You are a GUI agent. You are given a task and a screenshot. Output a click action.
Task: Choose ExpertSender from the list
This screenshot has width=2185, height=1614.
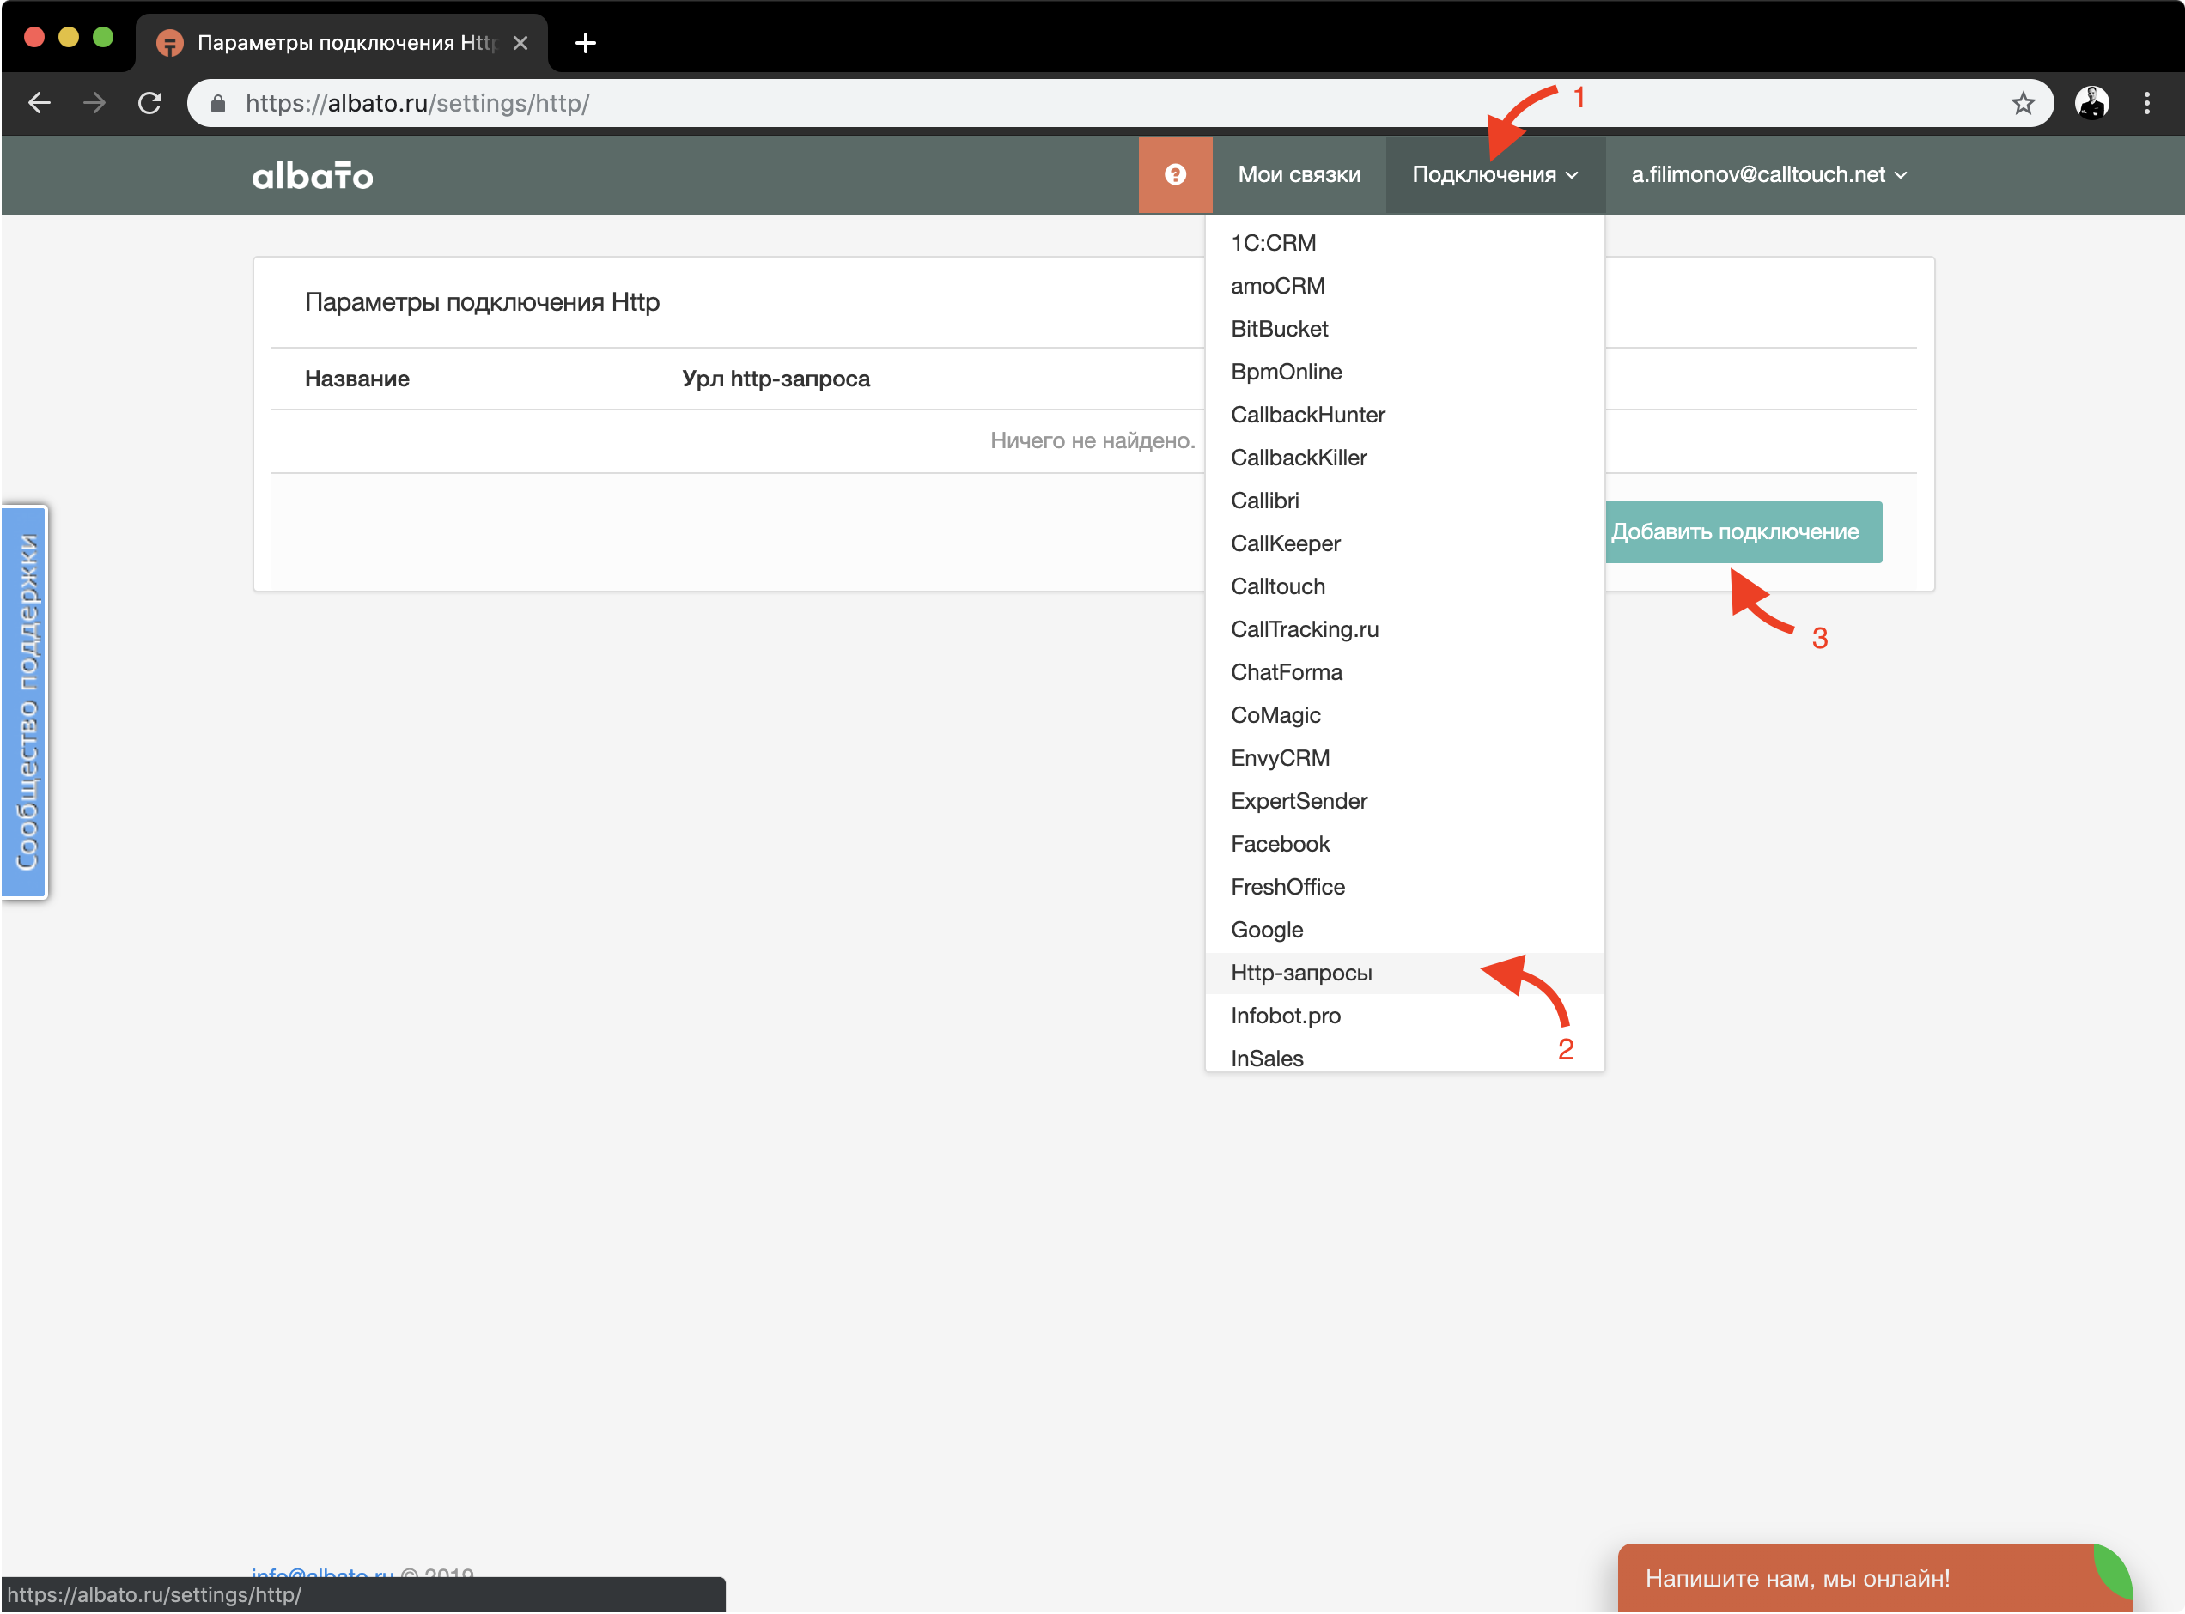[x=1404, y=802]
